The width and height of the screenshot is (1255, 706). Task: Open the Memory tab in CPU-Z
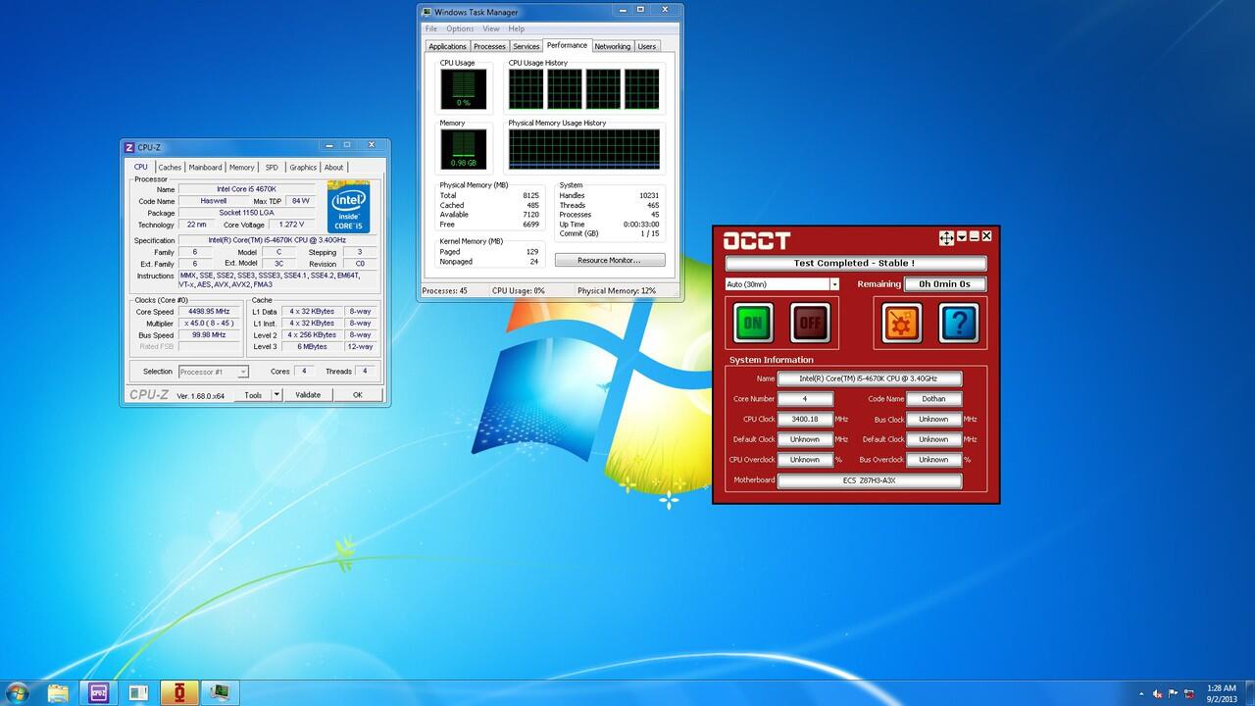tap(242, 168)
